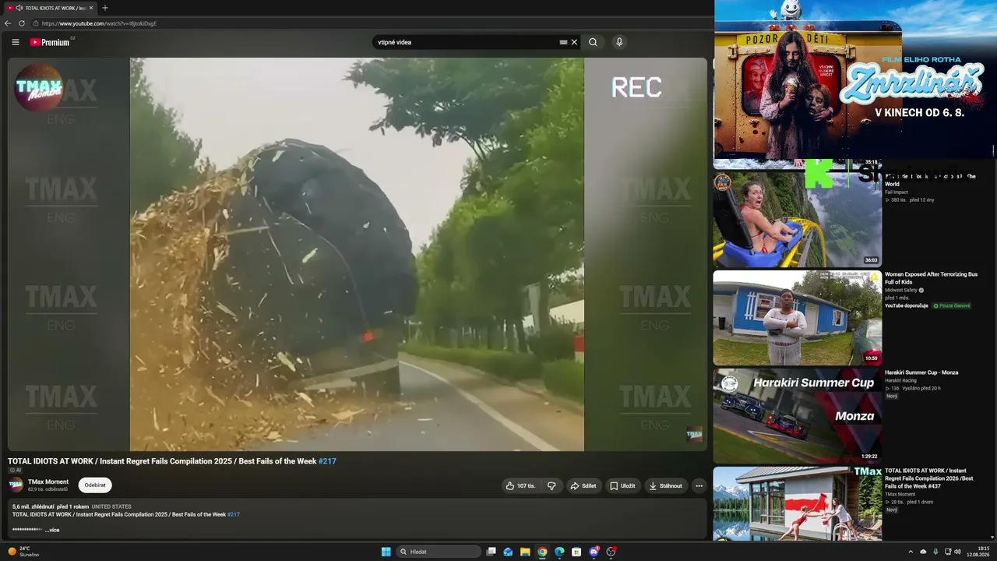Like the video with thumbs up
Image resolution: width=997 pixels, height=561 pixels.
[x=521, y=485]
